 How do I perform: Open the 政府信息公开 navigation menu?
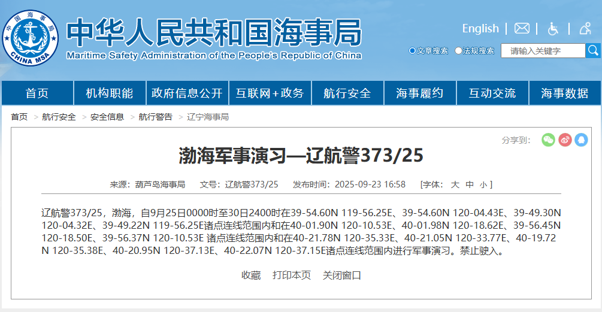[187, 93]
